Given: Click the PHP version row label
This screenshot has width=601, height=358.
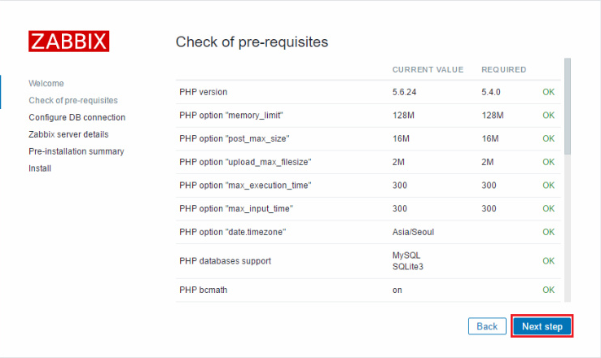Looking at the screenshot, I should point(204,92).
